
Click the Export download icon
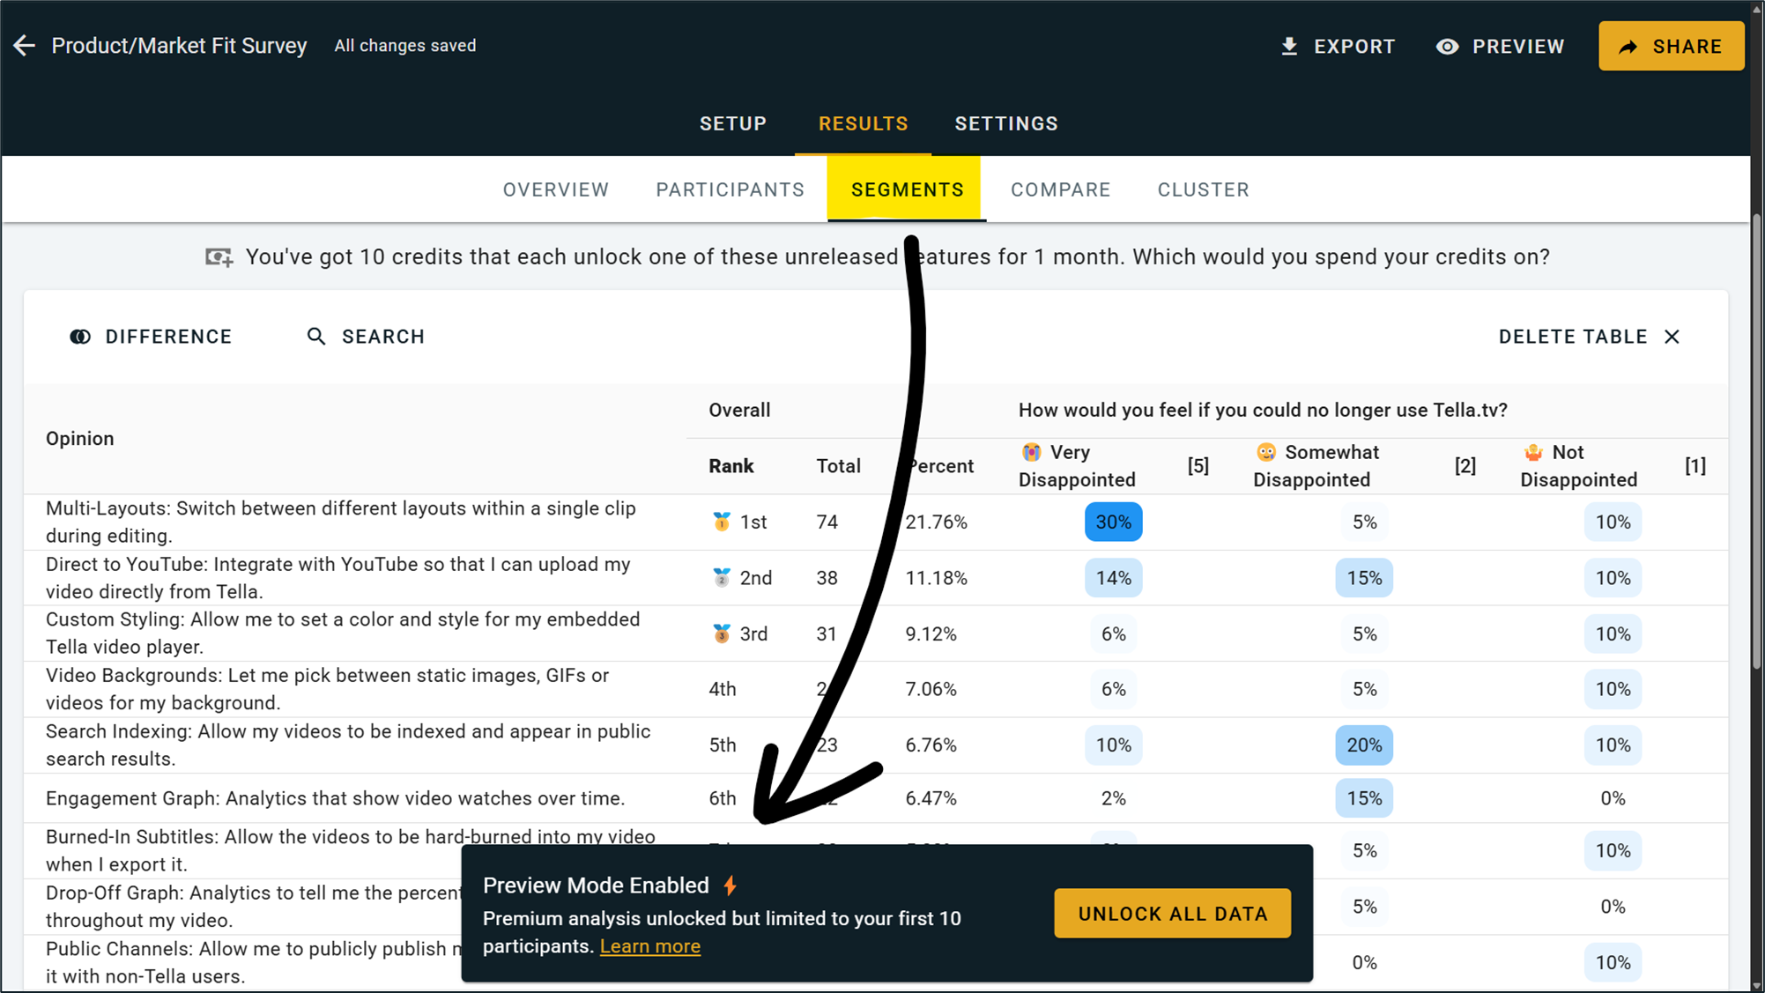point(1289,47)
